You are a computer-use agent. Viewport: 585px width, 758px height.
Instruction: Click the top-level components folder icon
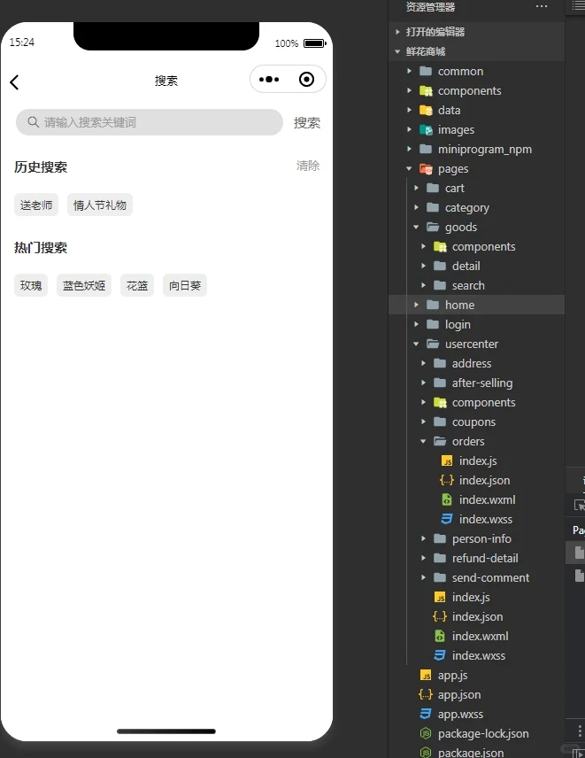tap(426, 90)
